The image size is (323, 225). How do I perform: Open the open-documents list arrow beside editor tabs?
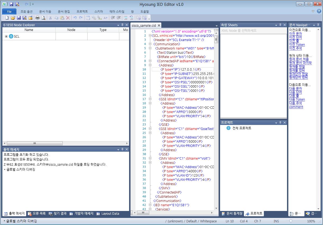(217, 25)
